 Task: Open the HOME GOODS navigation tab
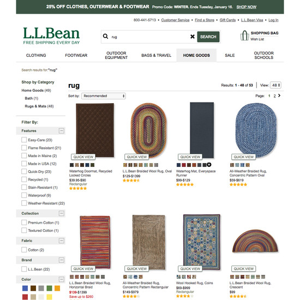click(196, 55)
